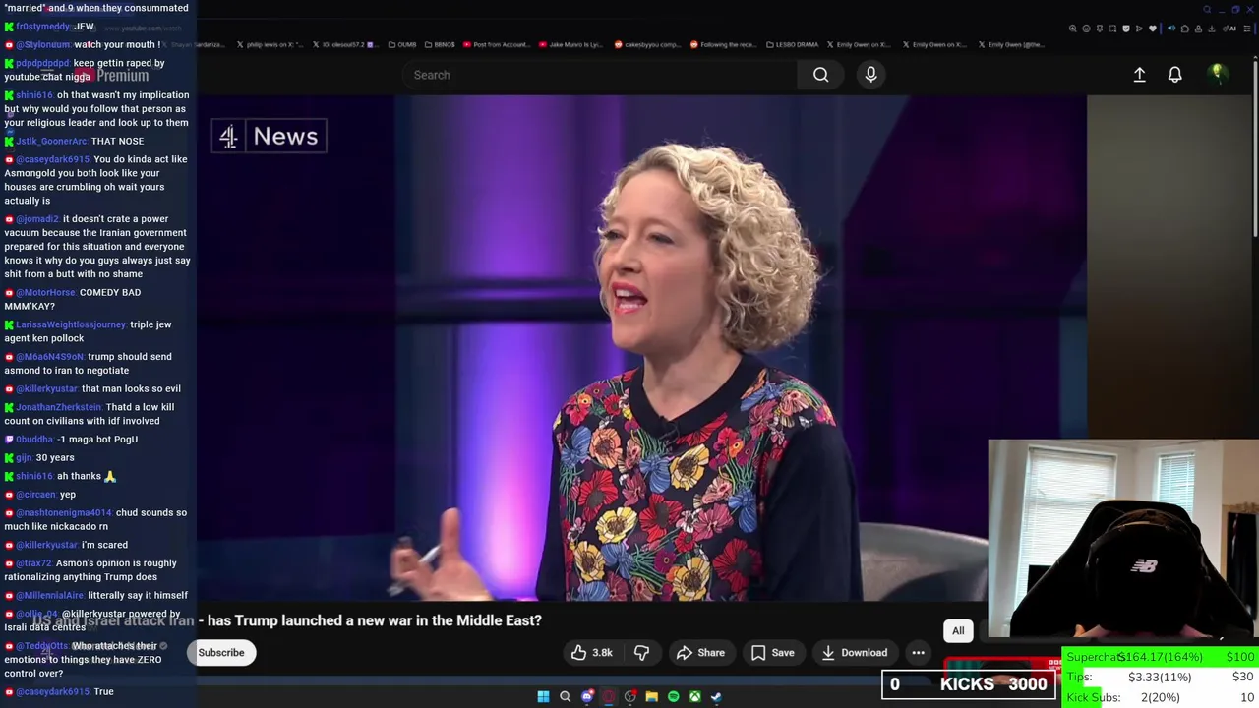Open the Windows Start button
This screenshot has width=1259, height=708.
coord(543,696)
